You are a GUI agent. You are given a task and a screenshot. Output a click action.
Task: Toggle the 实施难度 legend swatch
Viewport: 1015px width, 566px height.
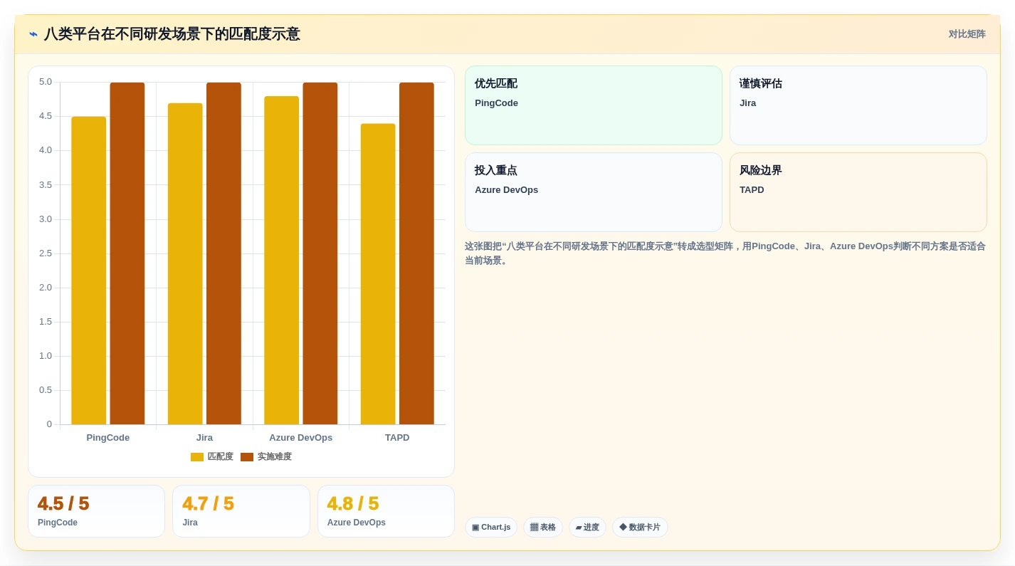[247, 457]
